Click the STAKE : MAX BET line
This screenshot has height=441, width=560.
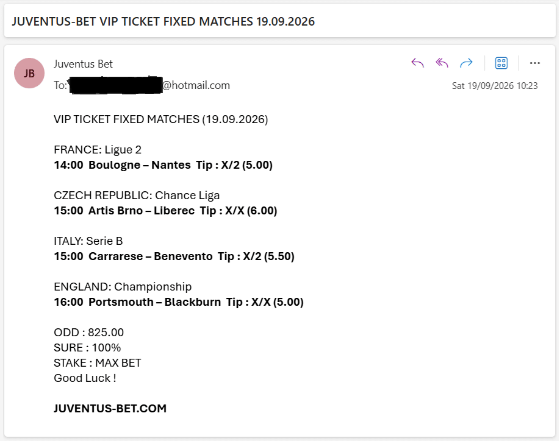(x=97, y=363)
